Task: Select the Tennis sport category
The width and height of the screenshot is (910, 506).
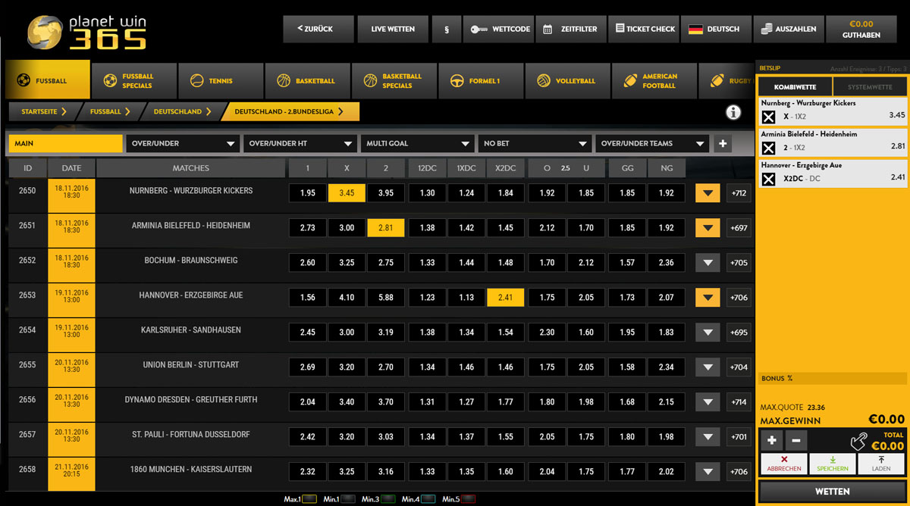Action: (221, 80)
